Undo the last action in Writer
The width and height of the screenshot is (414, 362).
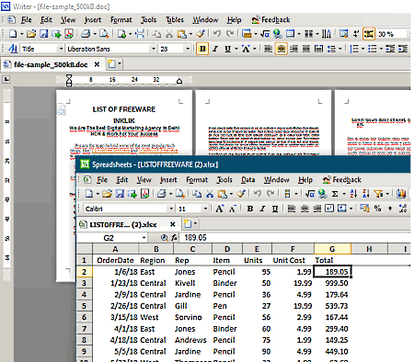pos(217,33)
